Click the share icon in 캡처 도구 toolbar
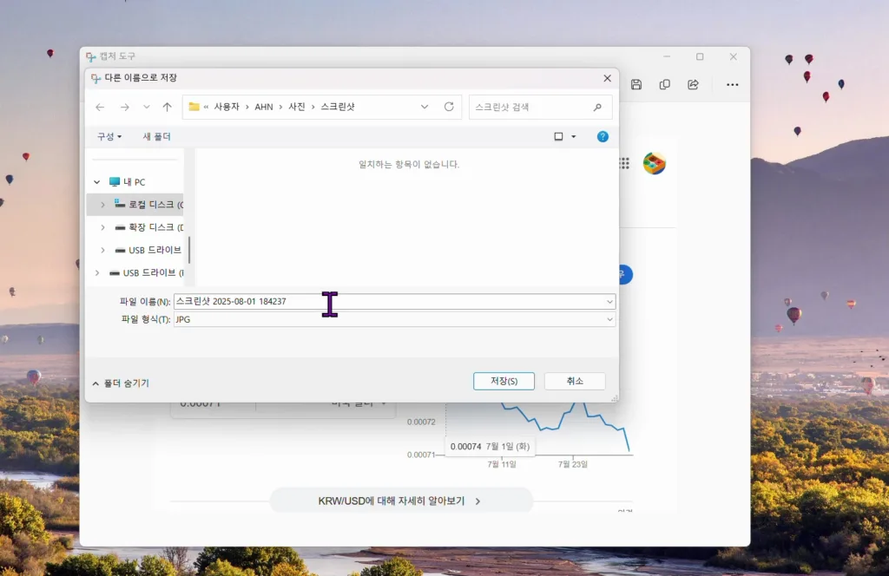This screenshot has width=889, height=576. [x=693, y=84]
